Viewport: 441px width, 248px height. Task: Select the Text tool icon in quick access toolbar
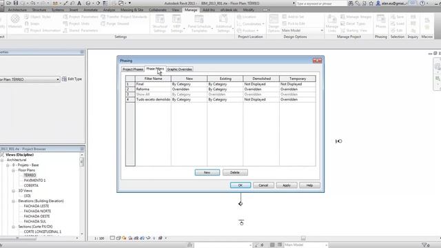(79, 3)
